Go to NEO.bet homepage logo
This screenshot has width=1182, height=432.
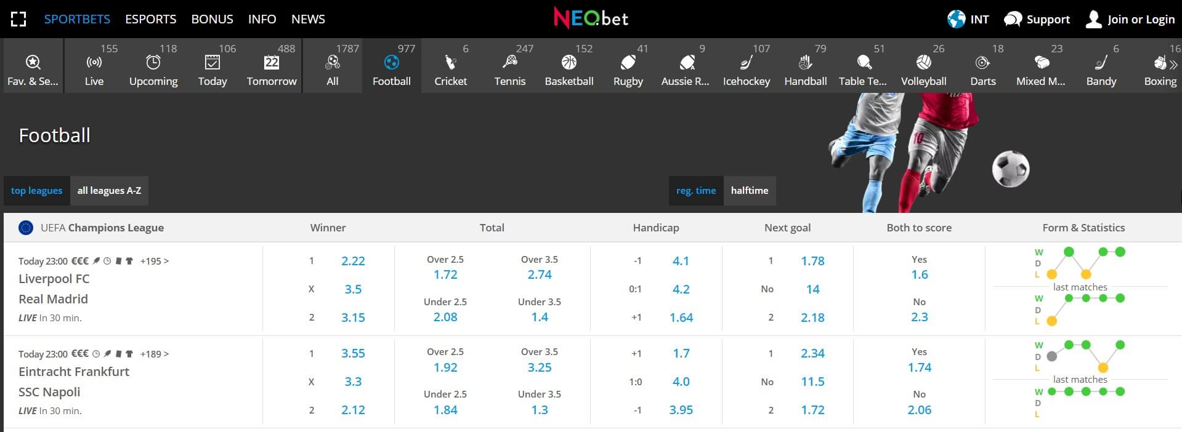click(x=591, y=18)
